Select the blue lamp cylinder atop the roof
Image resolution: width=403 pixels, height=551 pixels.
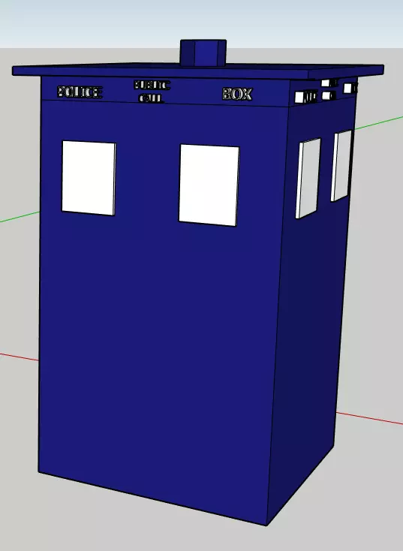[203, 53]
